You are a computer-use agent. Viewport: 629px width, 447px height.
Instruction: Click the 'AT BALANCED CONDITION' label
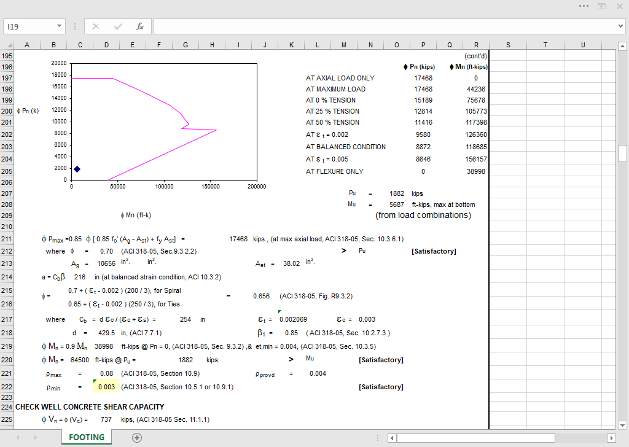point(346,147)
